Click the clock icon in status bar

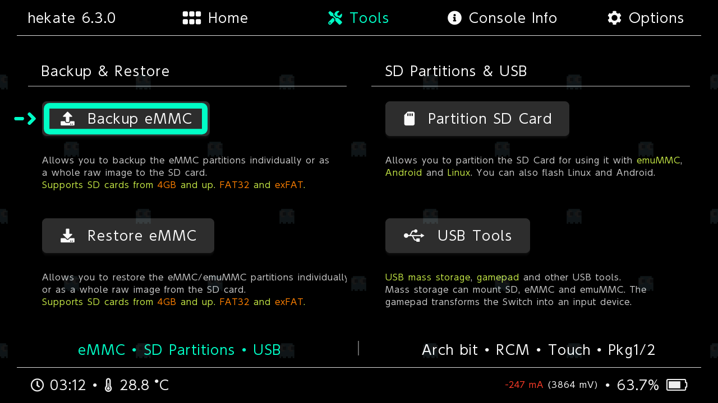click(37, 385)
